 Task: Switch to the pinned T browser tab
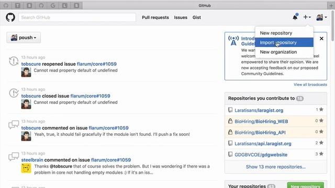[x=17, y=6]
